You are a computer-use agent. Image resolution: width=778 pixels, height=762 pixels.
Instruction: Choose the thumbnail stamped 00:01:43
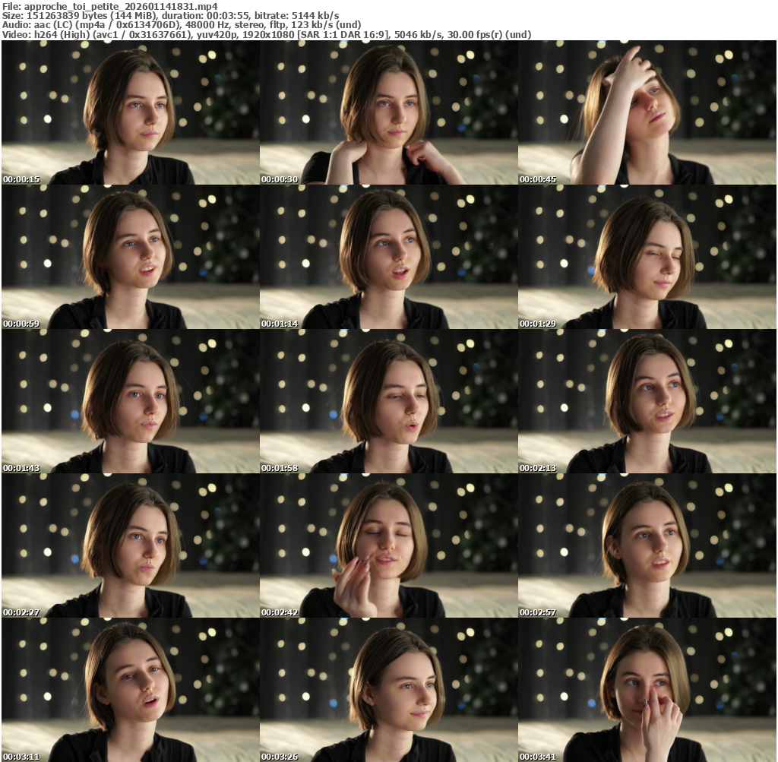click(130, 401)
